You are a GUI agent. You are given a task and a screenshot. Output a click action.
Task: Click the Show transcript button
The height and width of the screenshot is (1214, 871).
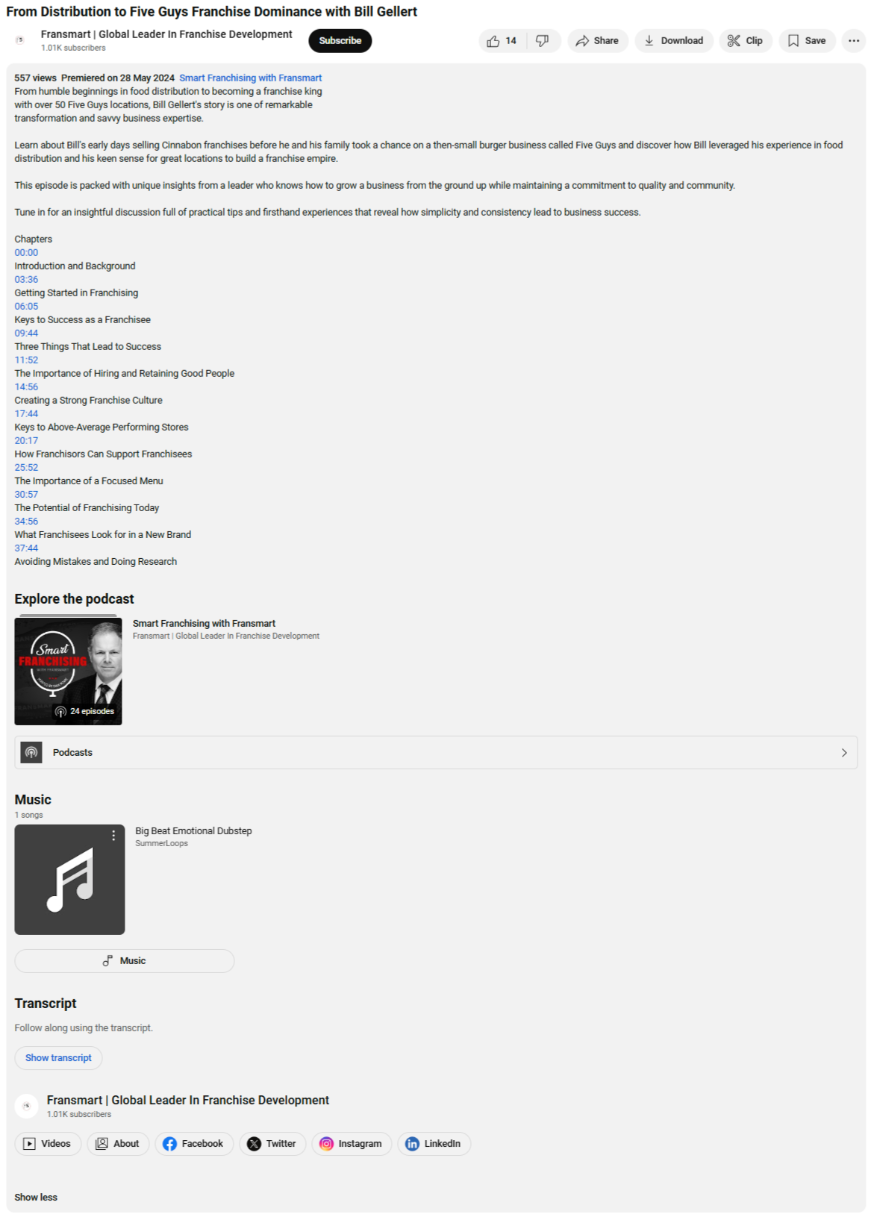pyautogui.click(x=58, y=1058)
